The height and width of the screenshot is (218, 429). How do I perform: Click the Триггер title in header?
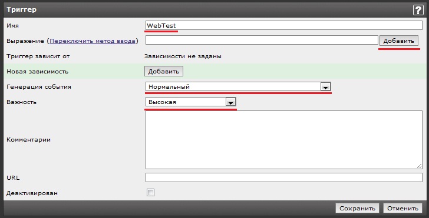click(22, 9)
